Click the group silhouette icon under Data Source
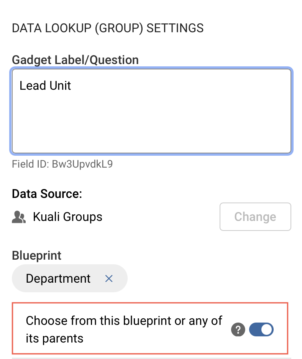302x359 pixels. [x=18, y=217]
